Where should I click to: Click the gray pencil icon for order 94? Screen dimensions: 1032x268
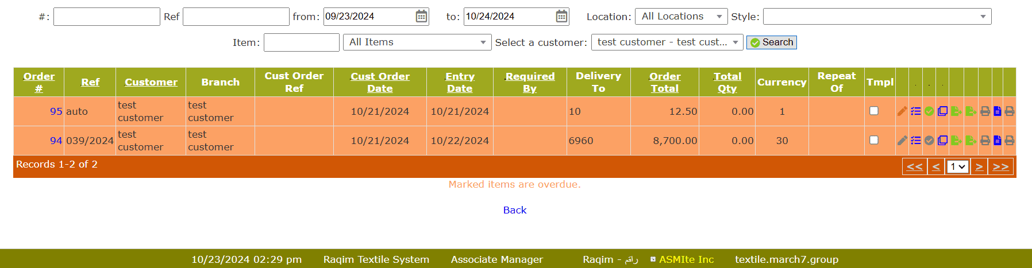[x=902, y=141]
